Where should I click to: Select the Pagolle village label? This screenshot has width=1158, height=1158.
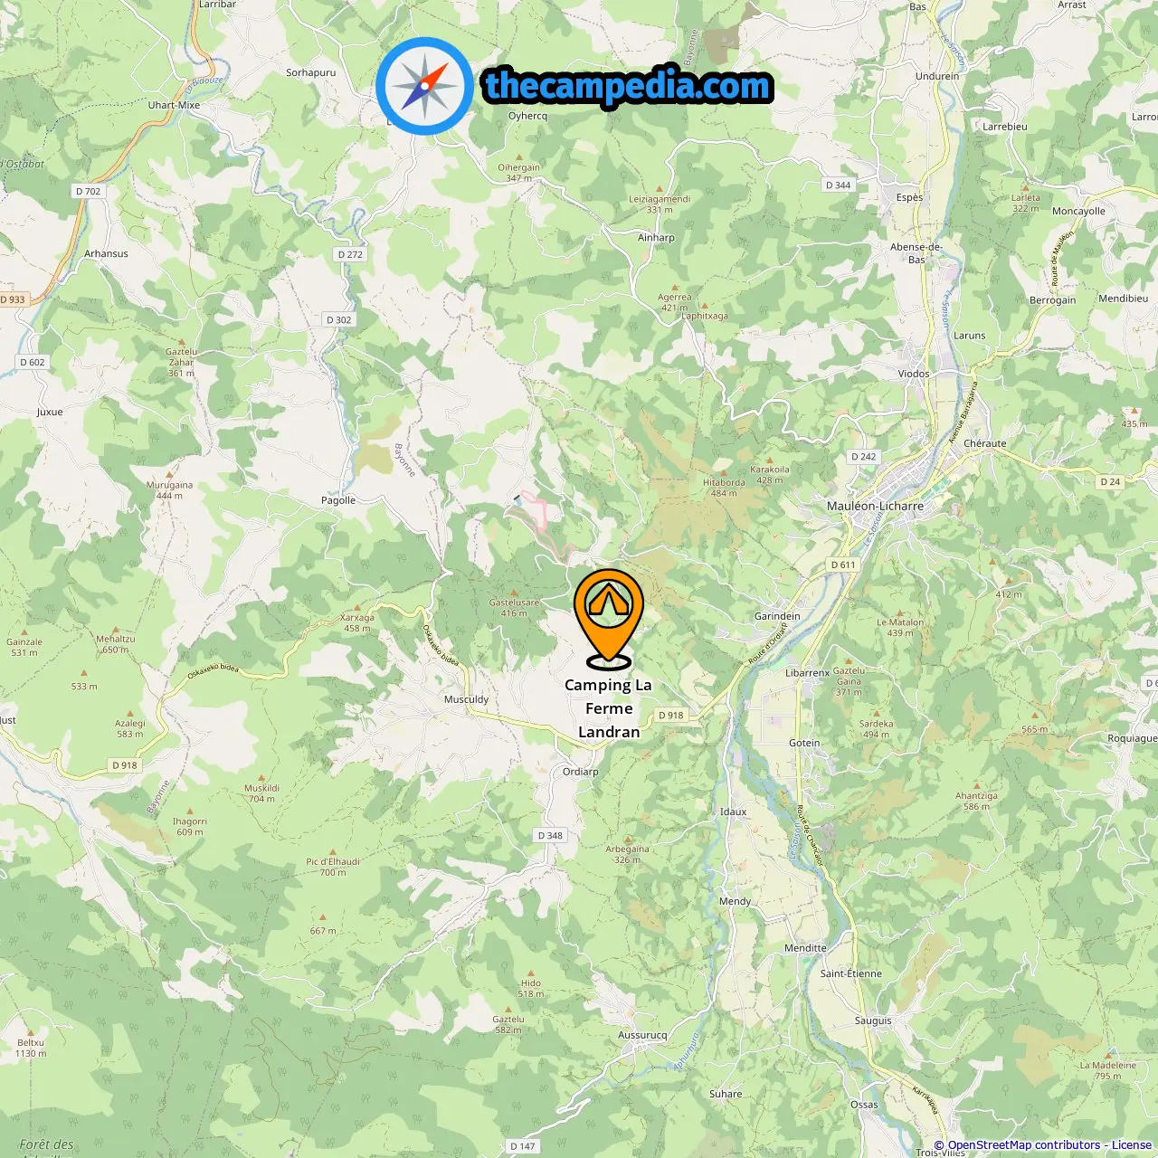[x=338, y=500]
